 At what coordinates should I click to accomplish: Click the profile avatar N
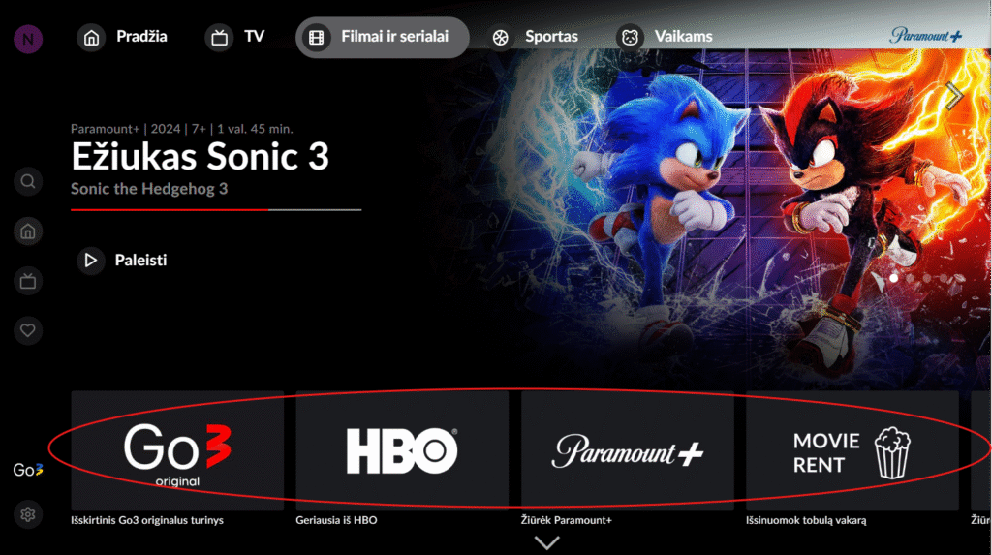click(28, 40)
